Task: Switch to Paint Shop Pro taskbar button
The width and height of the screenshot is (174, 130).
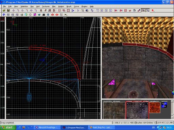Action: point(101,128)
